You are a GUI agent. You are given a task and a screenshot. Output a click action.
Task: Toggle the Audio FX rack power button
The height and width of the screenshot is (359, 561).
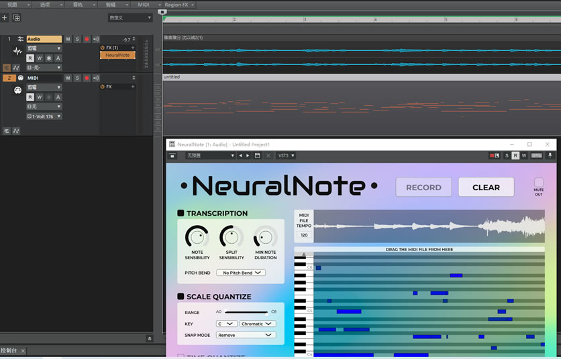(x=102, y=48)
